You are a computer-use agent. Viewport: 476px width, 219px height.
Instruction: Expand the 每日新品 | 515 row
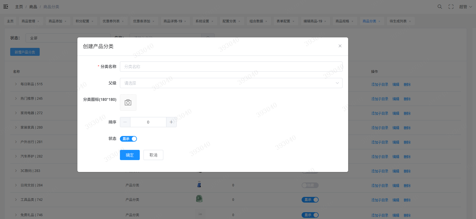point(16,84)
